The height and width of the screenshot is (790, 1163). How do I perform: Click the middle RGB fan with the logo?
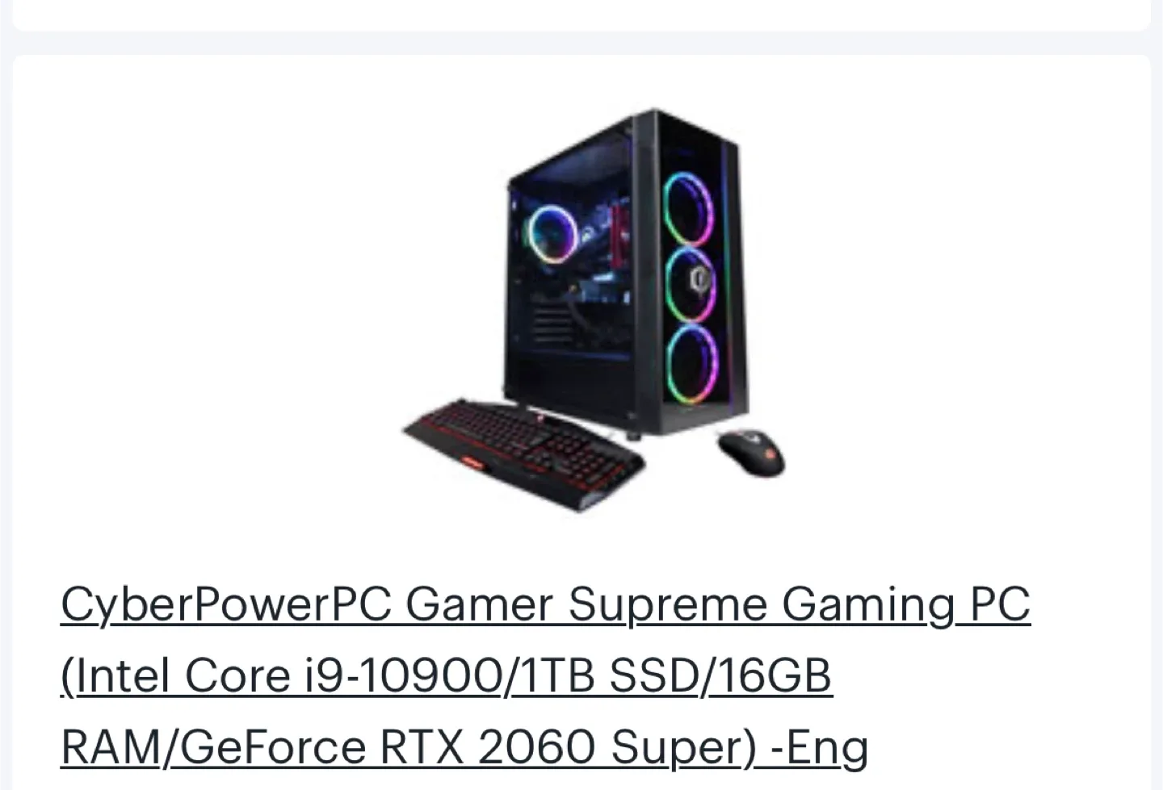tap(691, 283)
